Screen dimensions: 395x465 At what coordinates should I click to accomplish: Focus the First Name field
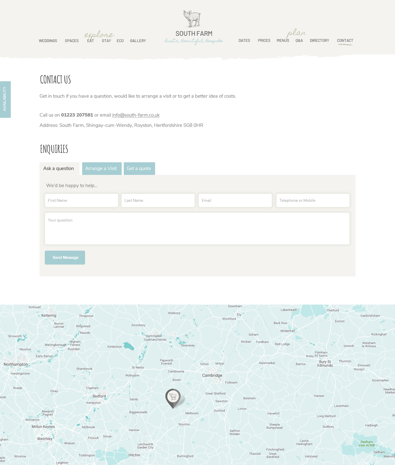coord(81,200)
